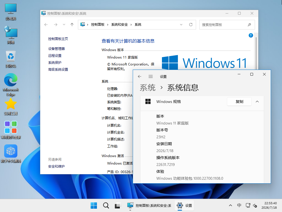Select 控制面板 breadcrumb in address bar

pos(98,25)
